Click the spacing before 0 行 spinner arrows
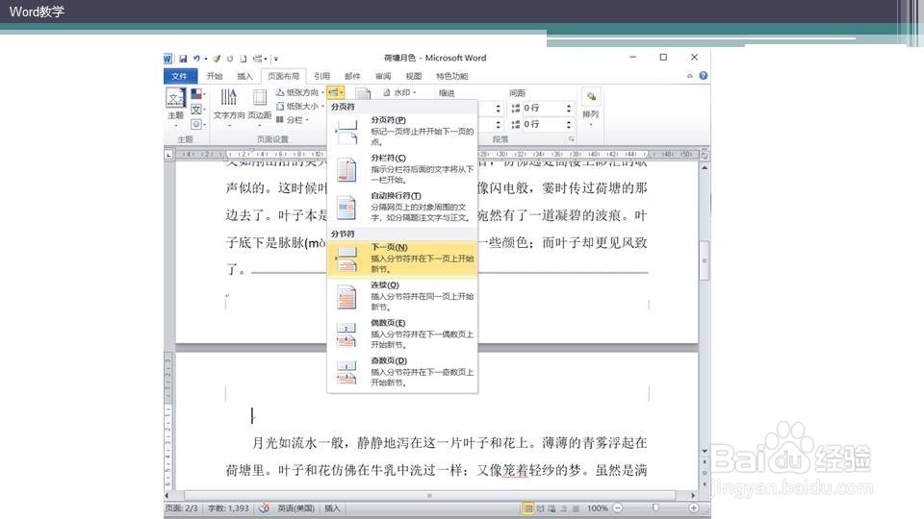 (569, 109)
